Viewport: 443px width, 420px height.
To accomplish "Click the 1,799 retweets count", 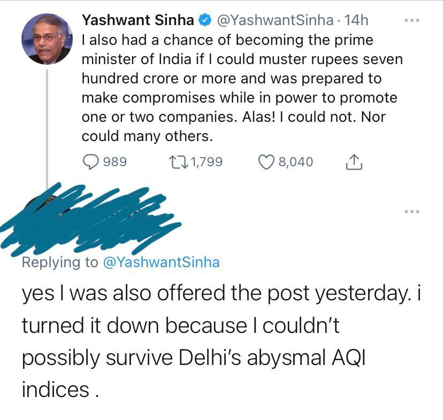I will (x=206, y=161).
